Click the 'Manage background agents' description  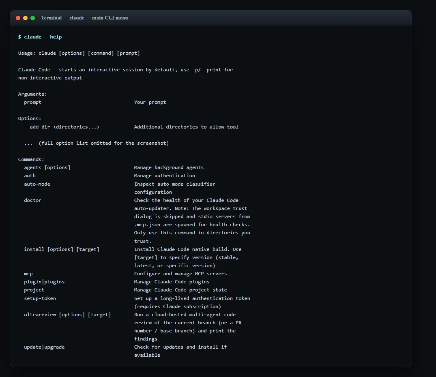(169, 167)
